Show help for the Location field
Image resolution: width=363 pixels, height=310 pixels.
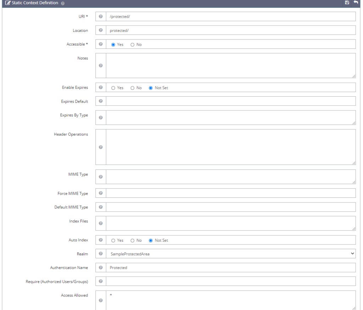tap(101, 30)
